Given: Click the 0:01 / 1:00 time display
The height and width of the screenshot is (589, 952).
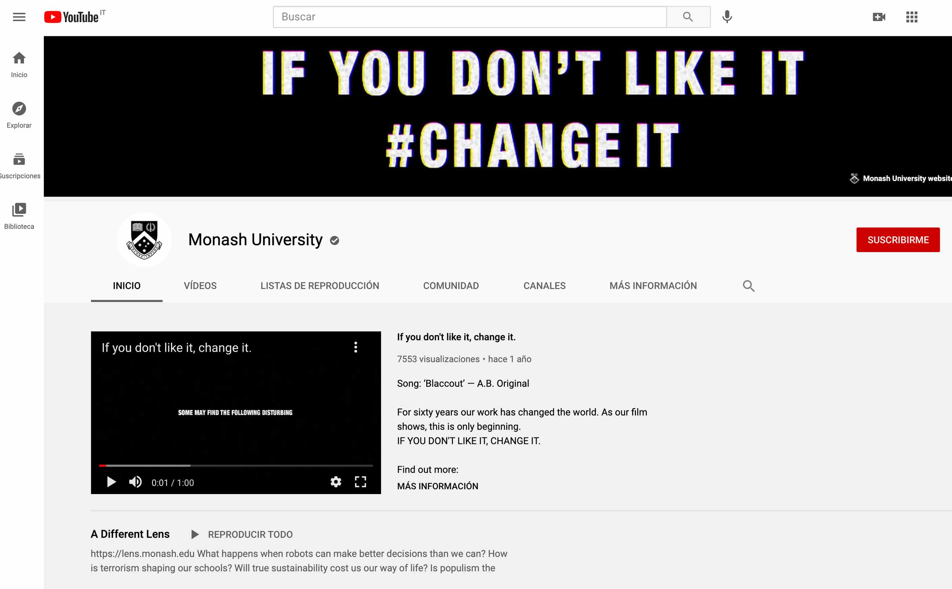Looking at the screenshot, I should click(173, 483).
